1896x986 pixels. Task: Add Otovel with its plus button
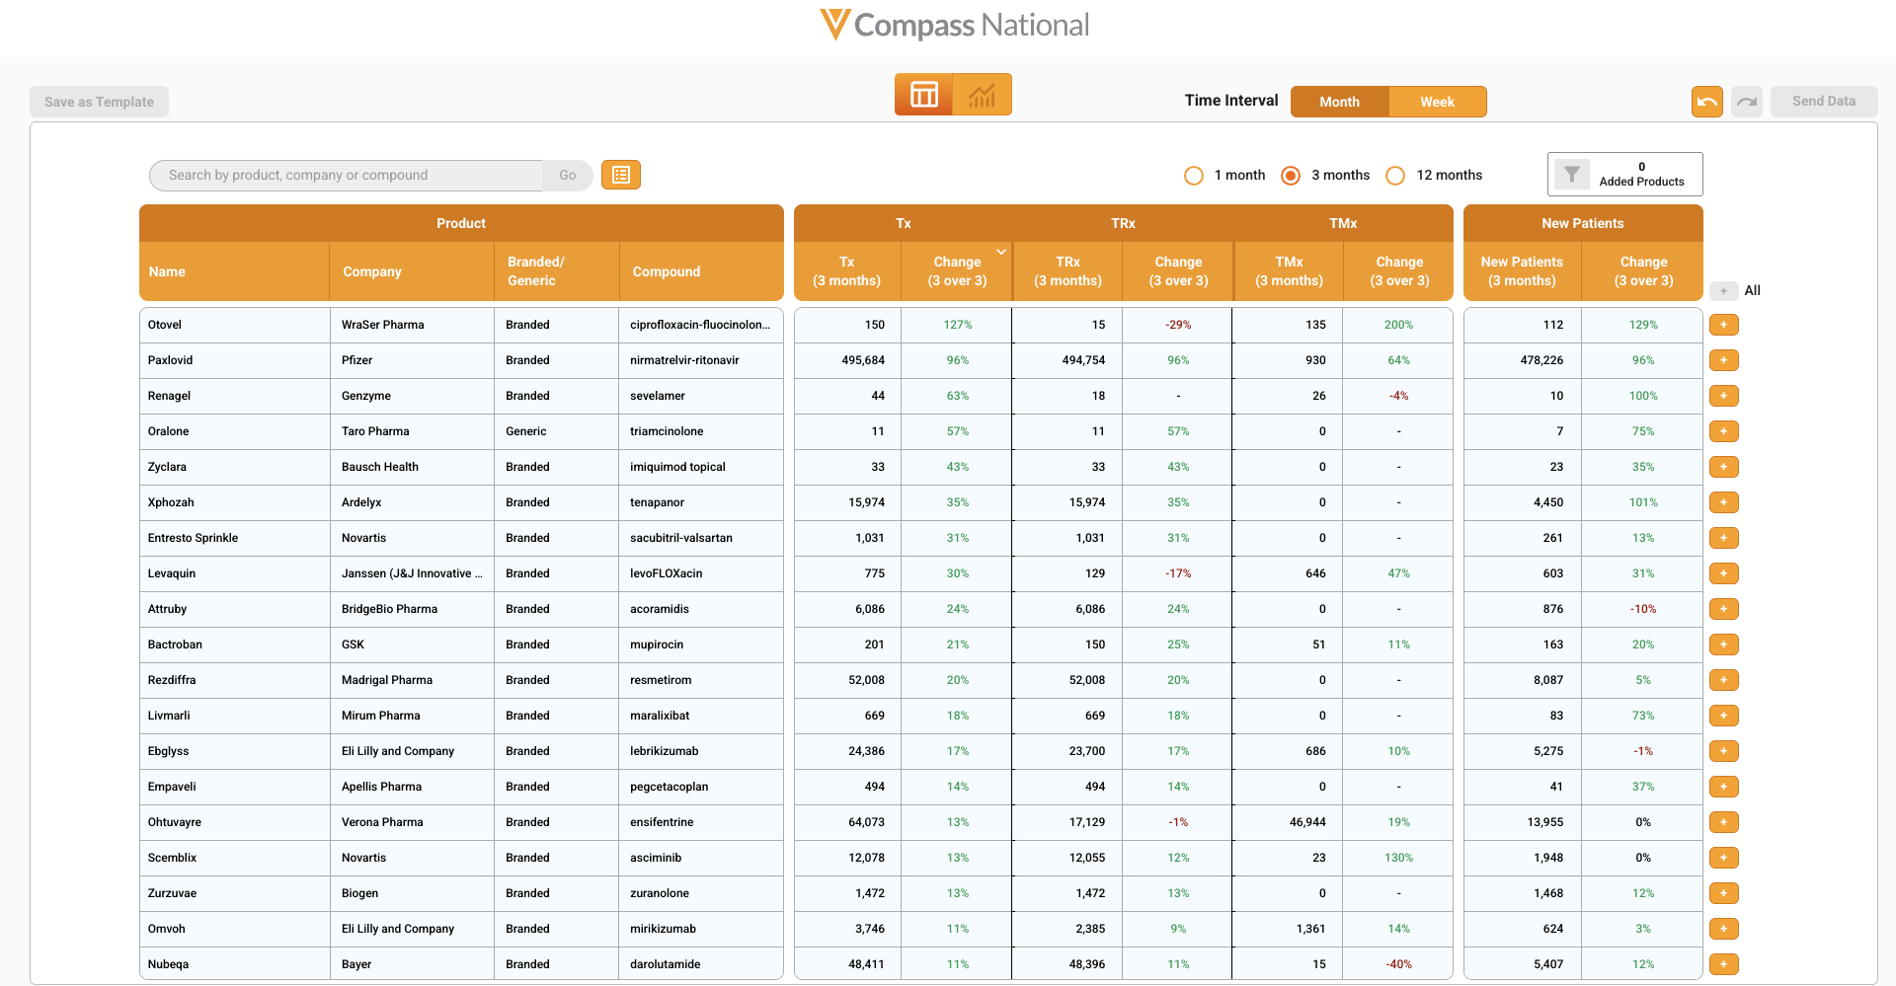(1724, 325)
